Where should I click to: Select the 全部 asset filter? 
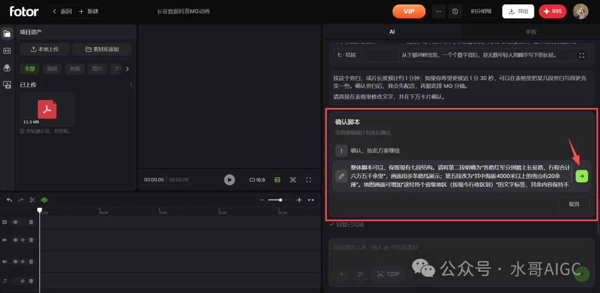click(x=30, y=69)
